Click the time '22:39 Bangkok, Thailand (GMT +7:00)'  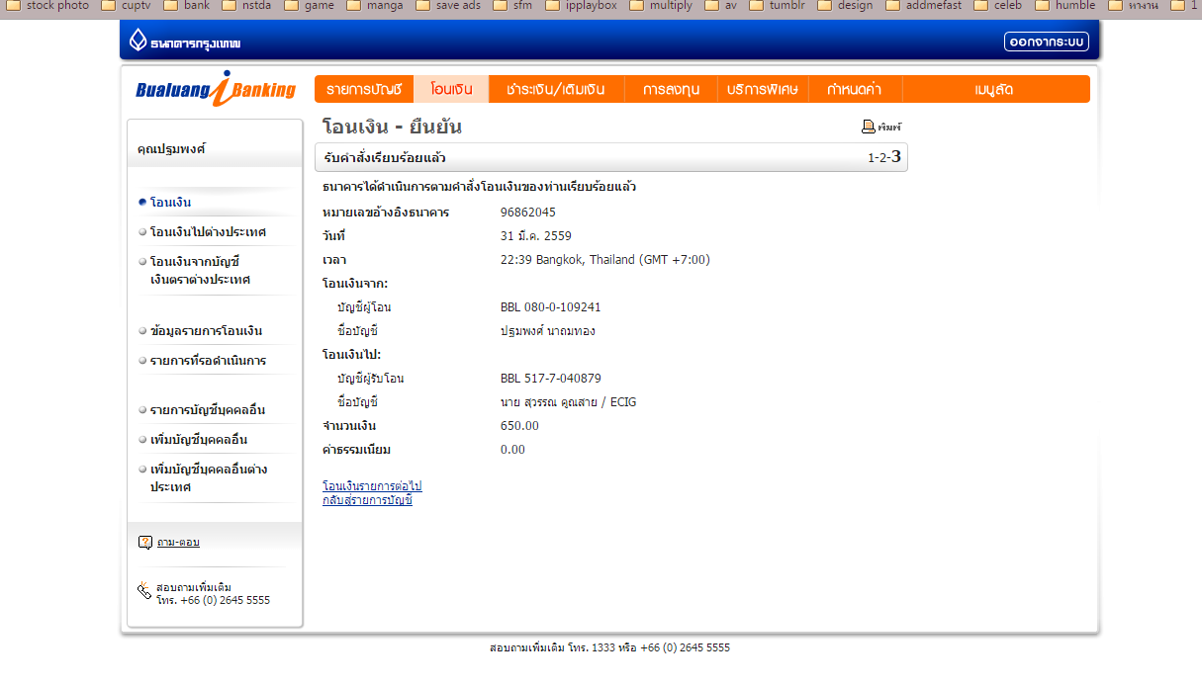(x=605, y=260)
